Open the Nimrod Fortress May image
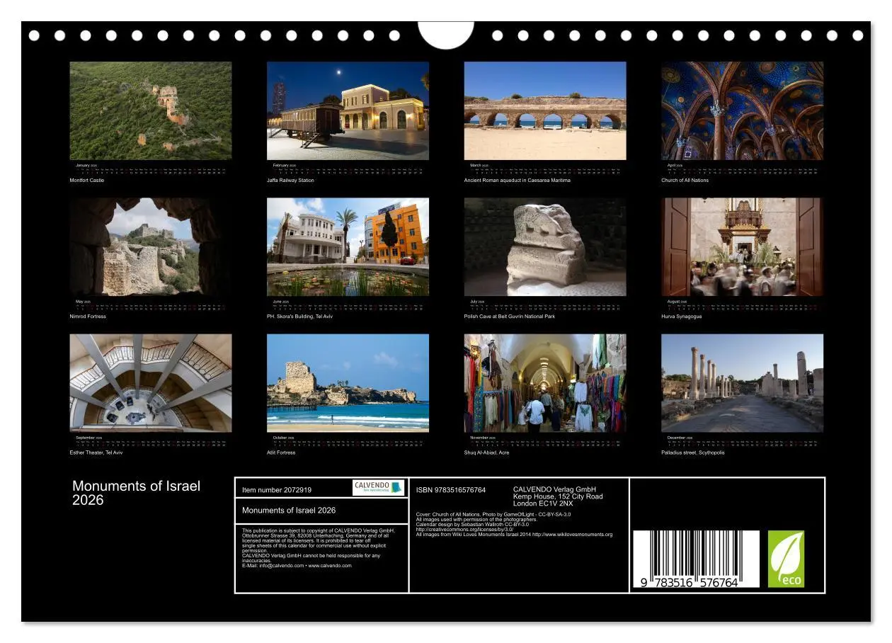The width and height of the screenshot is (892, 643). coord(151,247)
